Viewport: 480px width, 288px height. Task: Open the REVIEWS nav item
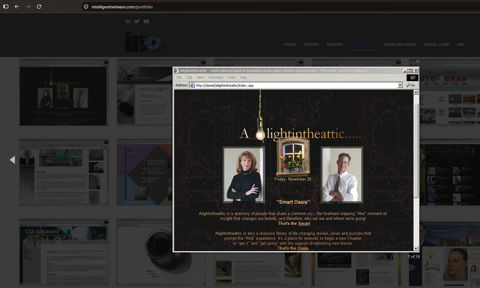pos(335,45)
